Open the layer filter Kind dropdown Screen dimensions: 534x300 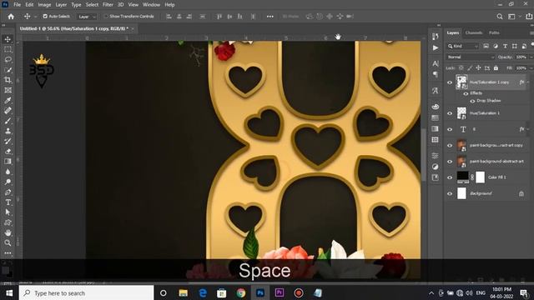click(463, 47)
